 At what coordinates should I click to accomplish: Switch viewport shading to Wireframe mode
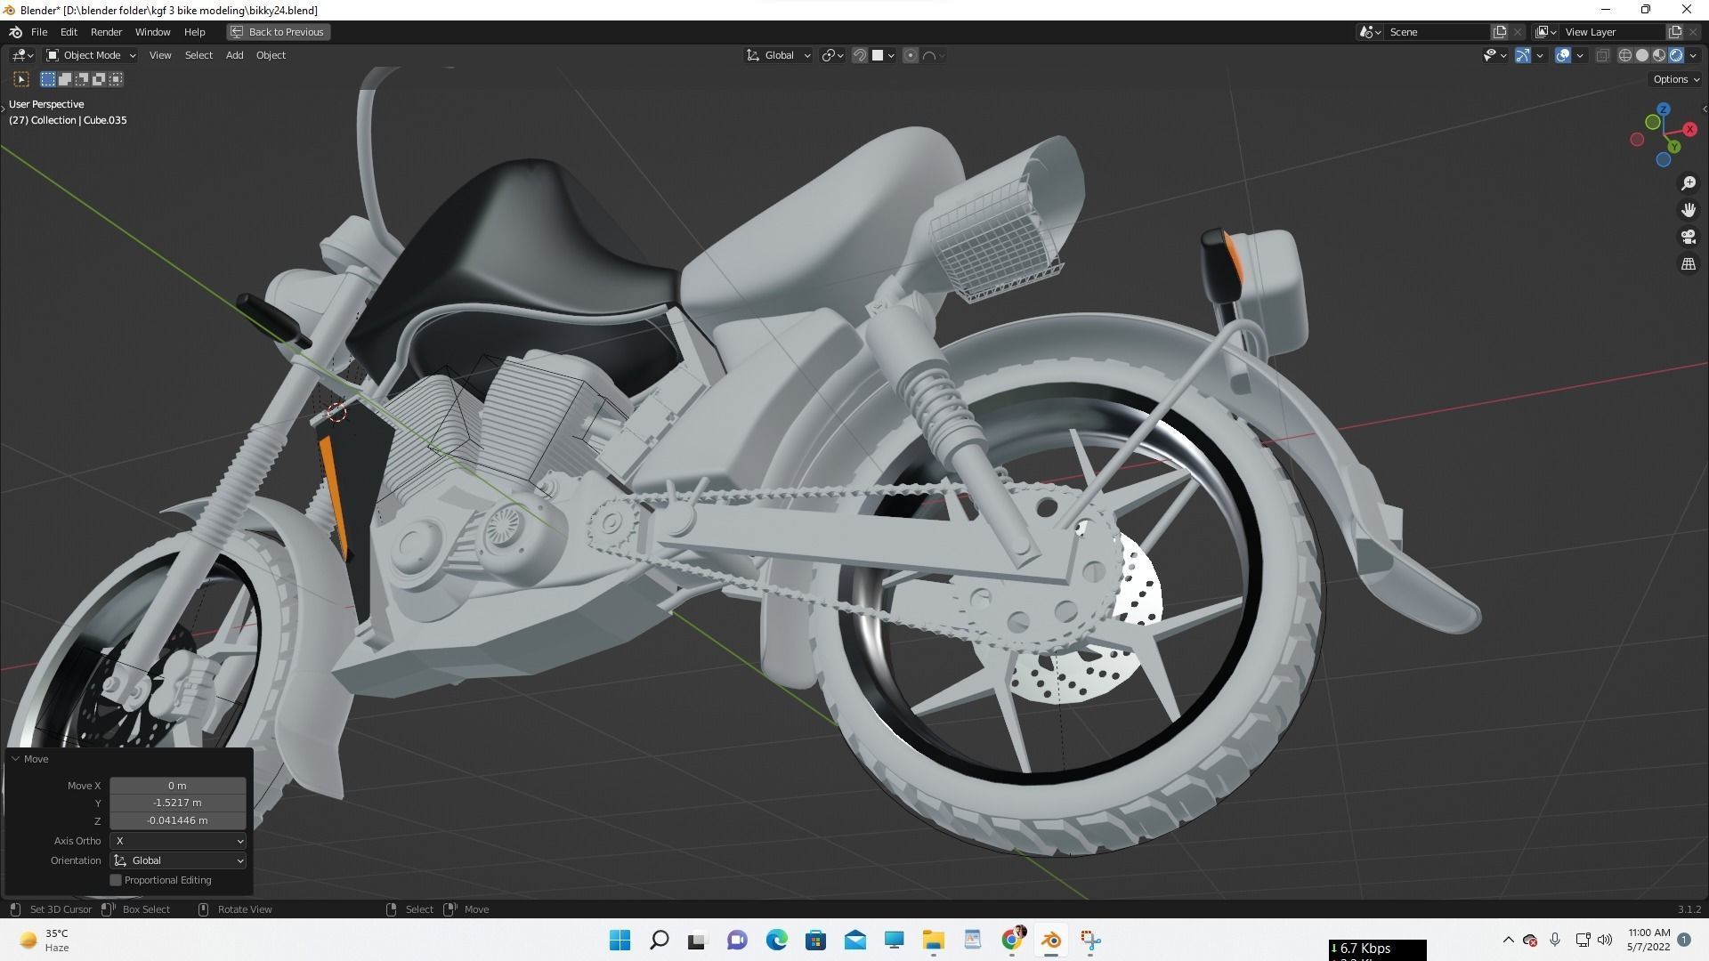click(1624, 55)
